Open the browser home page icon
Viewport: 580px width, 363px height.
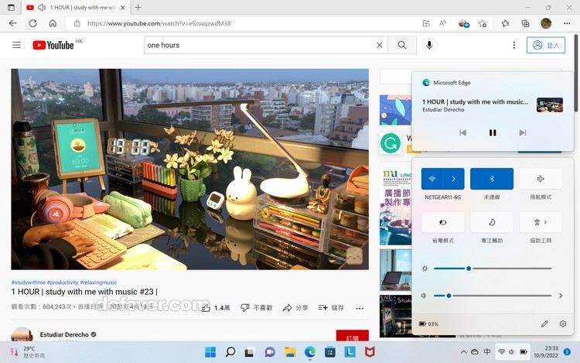tap(53, 23)
